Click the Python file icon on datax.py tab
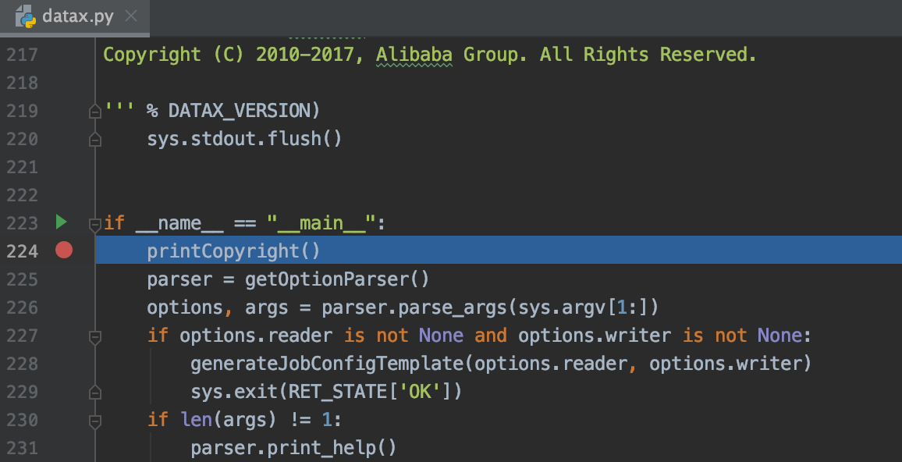Viewport: 902px width, 462px height. point(25,16)
